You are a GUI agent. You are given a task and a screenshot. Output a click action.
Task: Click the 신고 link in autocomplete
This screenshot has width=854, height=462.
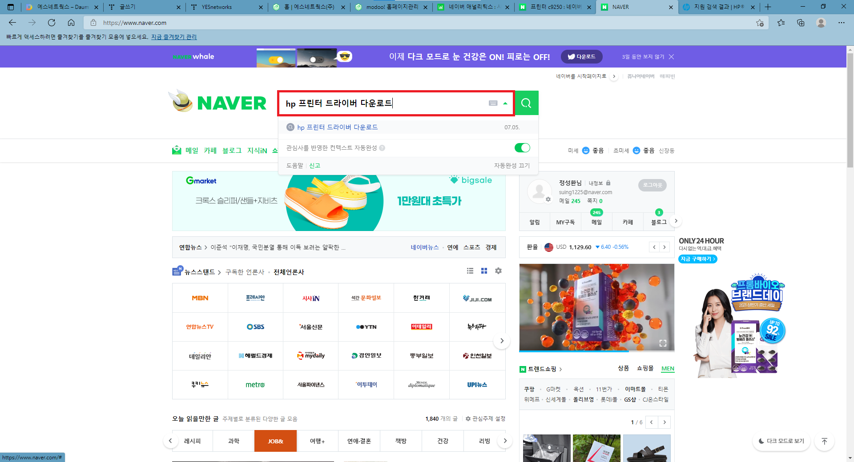(314, 165)
